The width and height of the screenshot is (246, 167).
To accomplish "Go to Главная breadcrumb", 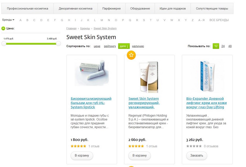I will [x=71, y=28].
